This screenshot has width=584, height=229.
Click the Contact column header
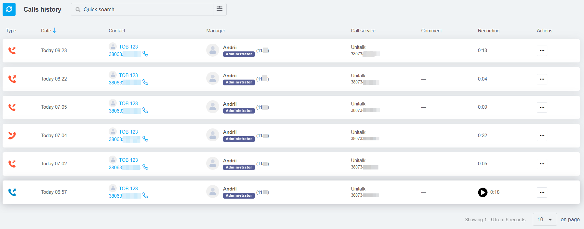click(117, 31)
